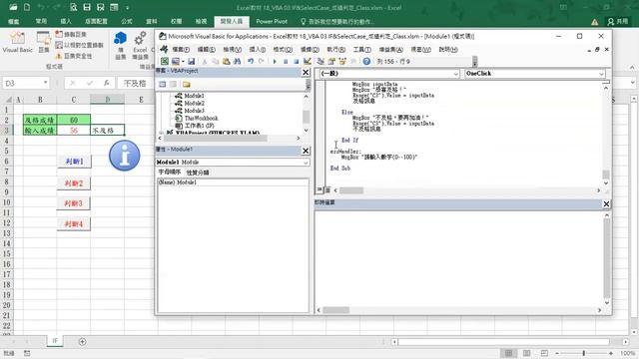The image size is (639, 359).
Task: Open VBA 插入(I) menu
Action: click(258, 49)
